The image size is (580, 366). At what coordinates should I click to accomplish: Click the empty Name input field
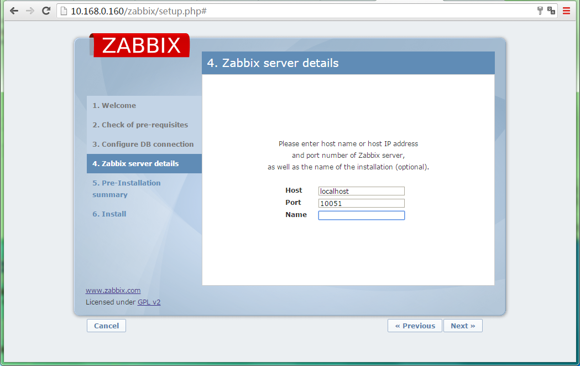[x=362, y=215]
